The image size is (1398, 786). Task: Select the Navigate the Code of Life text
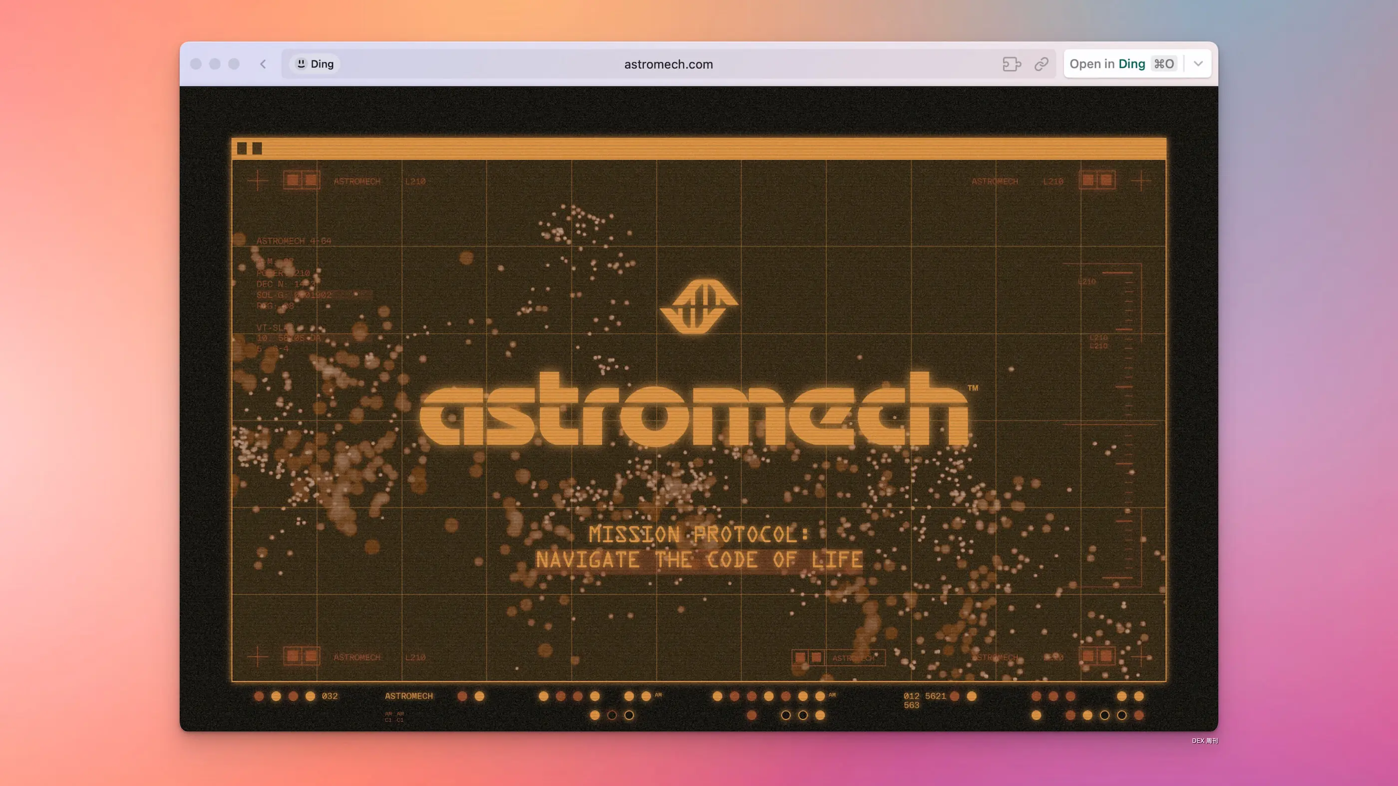tap(699, 560)
